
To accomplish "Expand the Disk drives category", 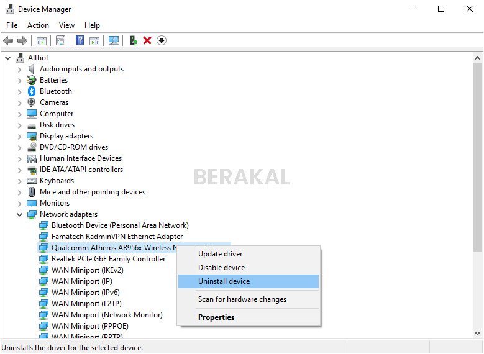I will click(20, 125).
